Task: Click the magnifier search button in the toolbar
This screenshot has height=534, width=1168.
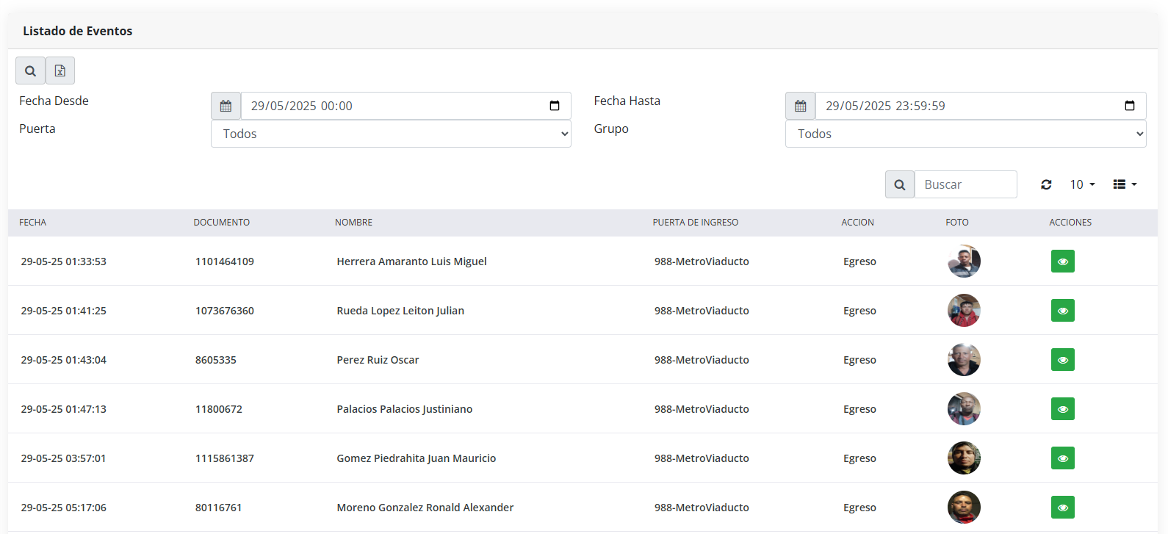Action: 30,71
